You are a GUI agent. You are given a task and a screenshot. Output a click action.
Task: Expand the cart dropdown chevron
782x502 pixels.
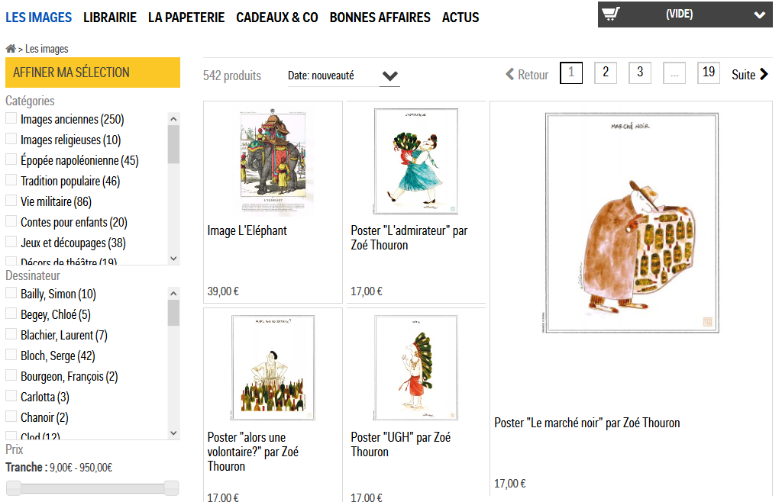point(759,14)
